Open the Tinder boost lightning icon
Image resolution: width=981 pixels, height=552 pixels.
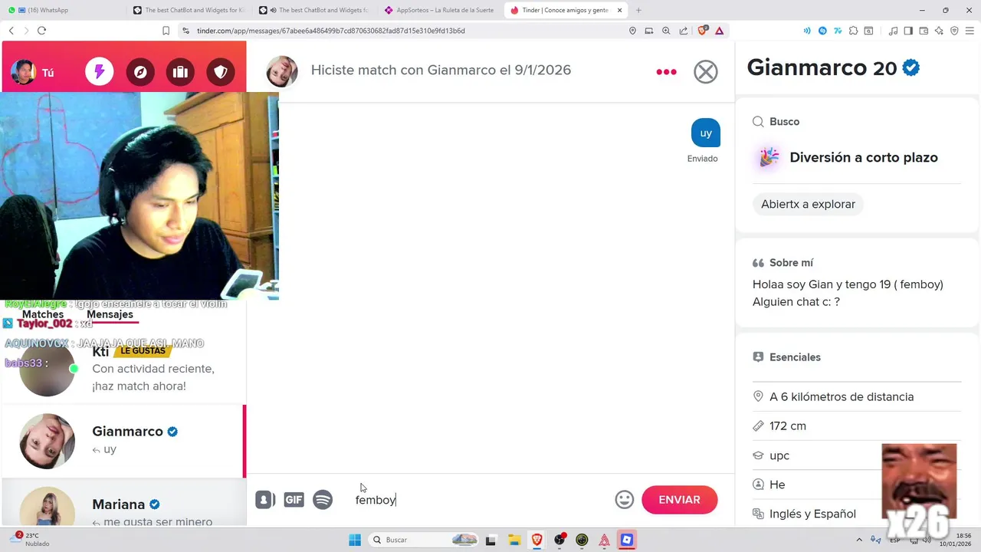coord(99,72)
